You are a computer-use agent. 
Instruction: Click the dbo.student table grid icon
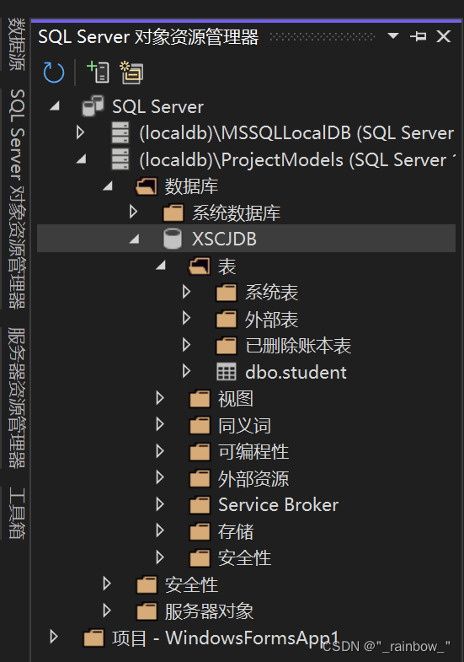tap(227, 372)
